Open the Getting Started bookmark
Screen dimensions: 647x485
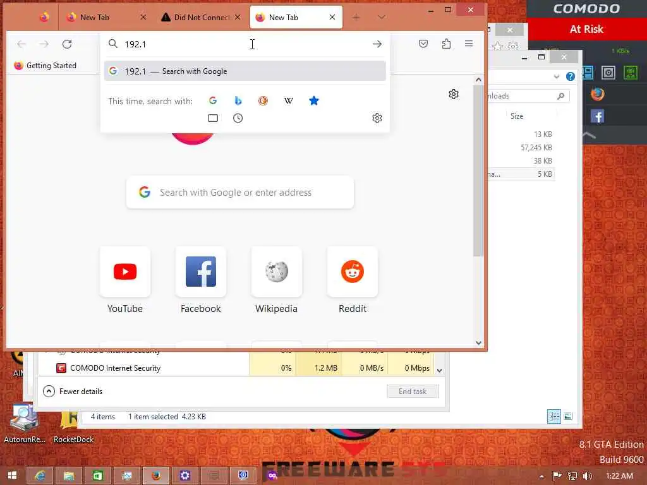click(45, 66)
